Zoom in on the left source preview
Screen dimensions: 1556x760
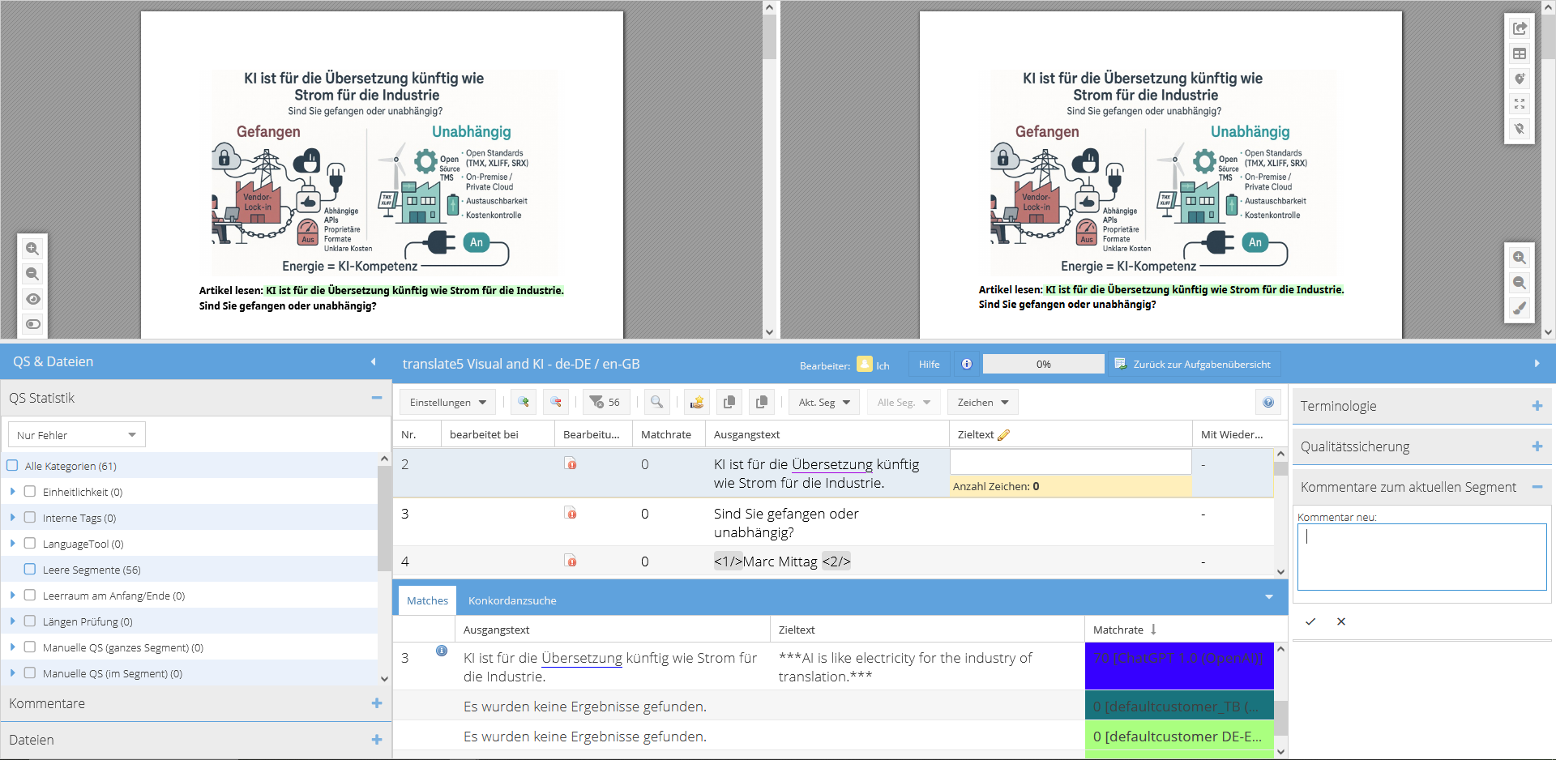click(x=32, y=249)
